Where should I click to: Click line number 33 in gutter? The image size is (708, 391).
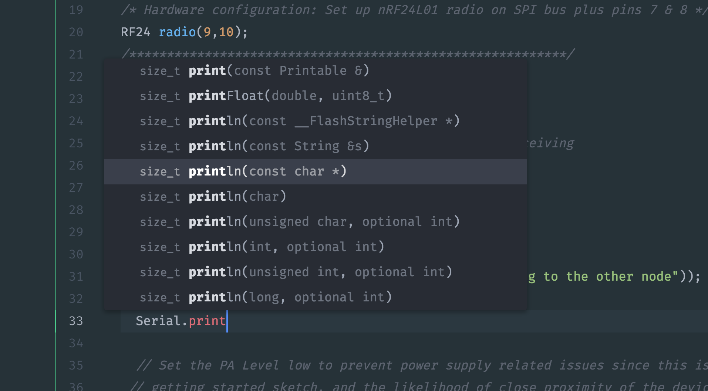[76, 321]
